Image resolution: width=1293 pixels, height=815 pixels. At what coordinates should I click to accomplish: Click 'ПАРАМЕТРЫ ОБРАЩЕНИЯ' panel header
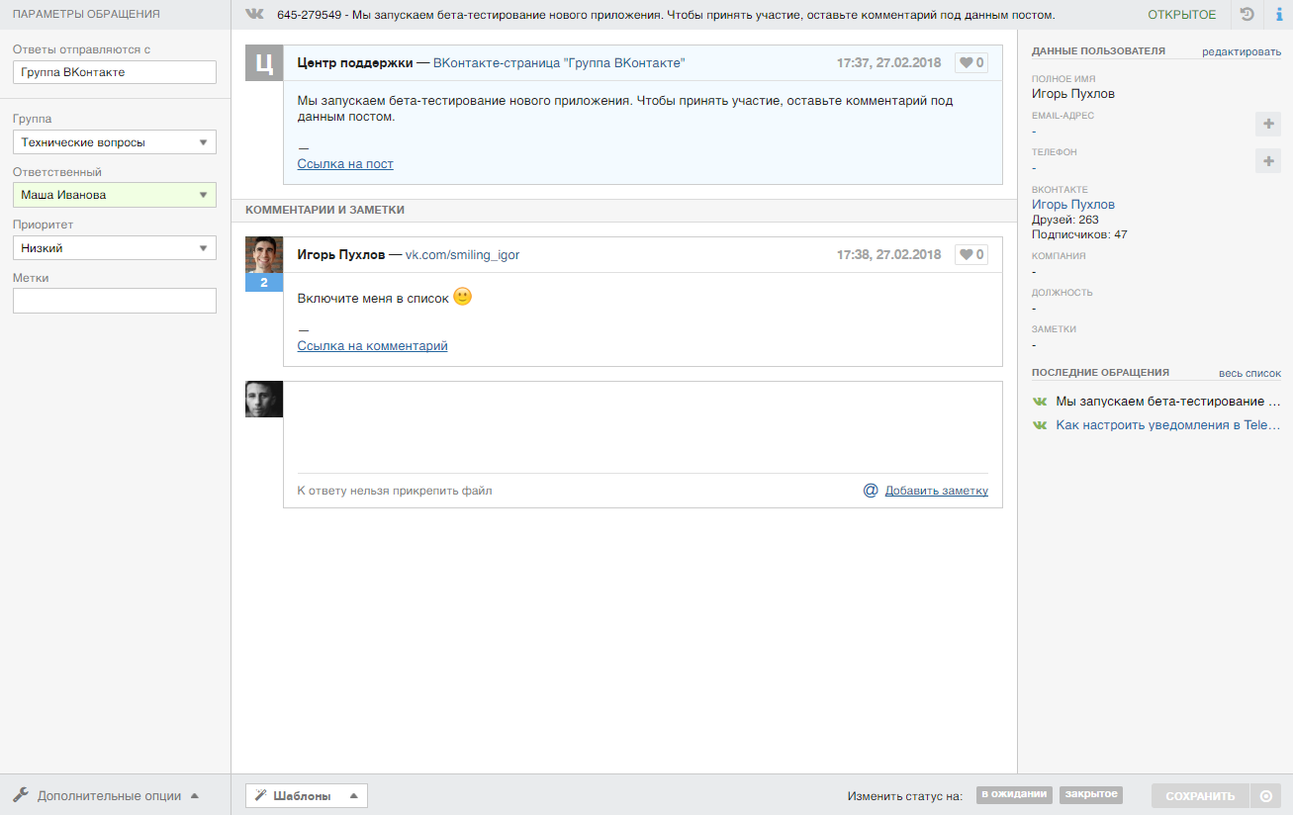(x=86, y=15)
